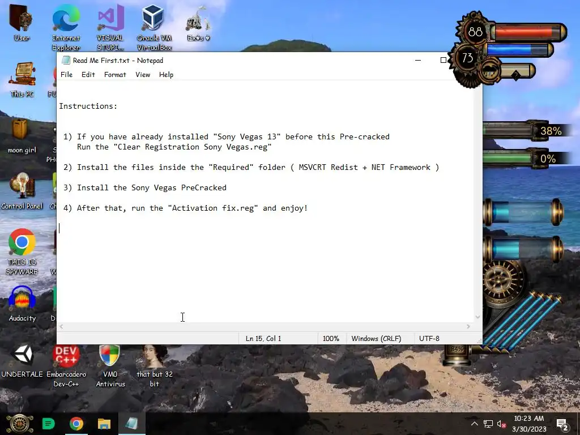This screenshot has height=435, width=580.
Task: Show hidden tray icons chevron
Action: (x=474, y=424)
